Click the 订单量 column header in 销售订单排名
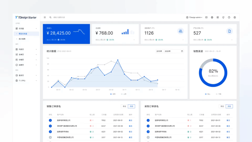This screenshot has height=142, width=252. click(104, 115)
